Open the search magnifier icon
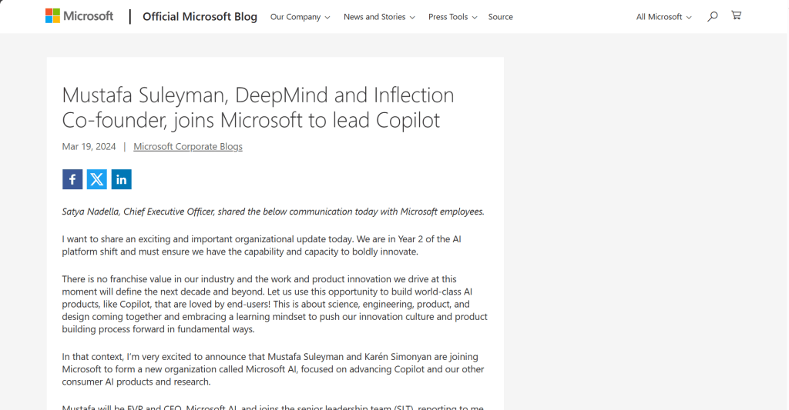789x410 pixels. (713, 16)
